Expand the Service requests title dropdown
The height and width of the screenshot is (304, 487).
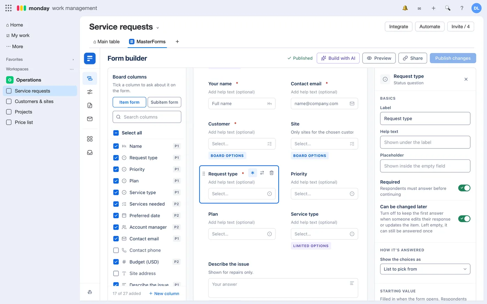pos(158,28)
